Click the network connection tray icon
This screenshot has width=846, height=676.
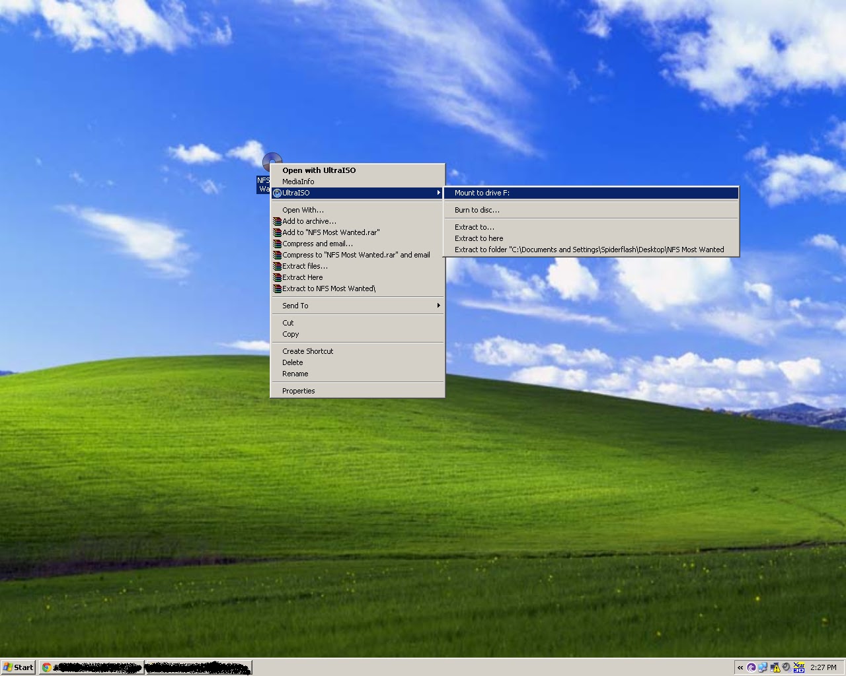tap(763, 667)
